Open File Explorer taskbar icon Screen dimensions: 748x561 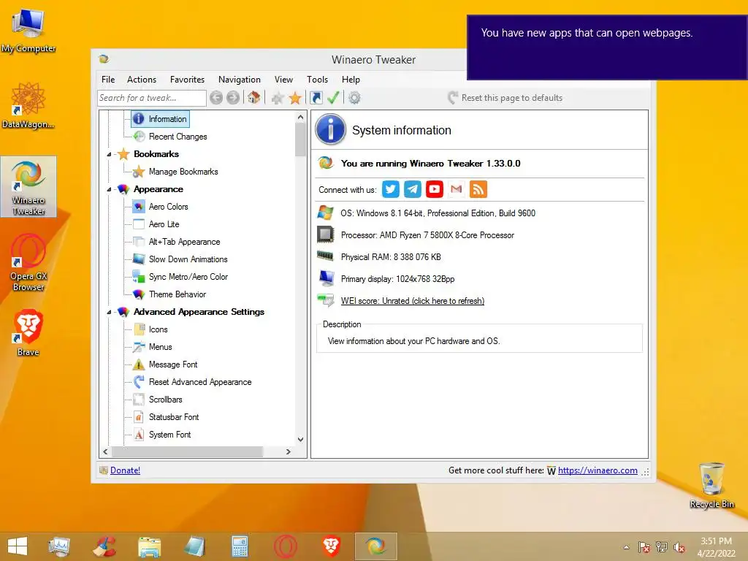(x=149, y=546)
